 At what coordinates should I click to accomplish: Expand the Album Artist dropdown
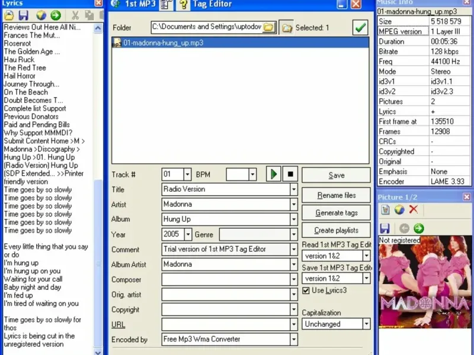coord(293,264)
